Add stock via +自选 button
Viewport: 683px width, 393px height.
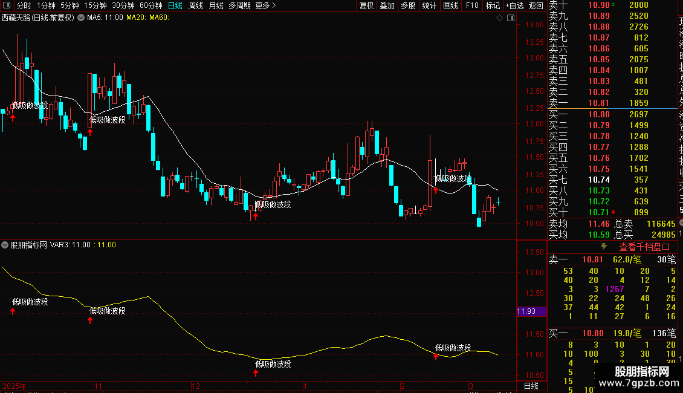tap(515, 5)
